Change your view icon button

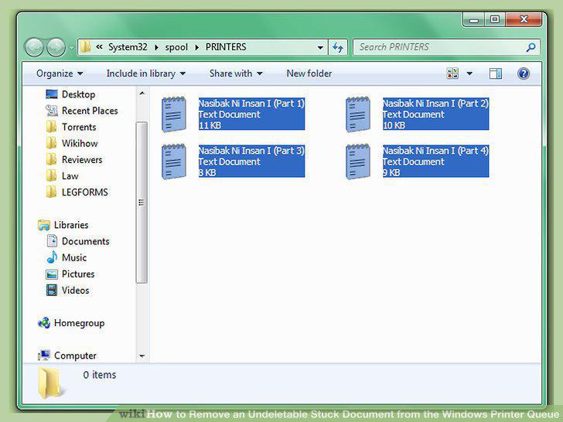click(452, 73)
